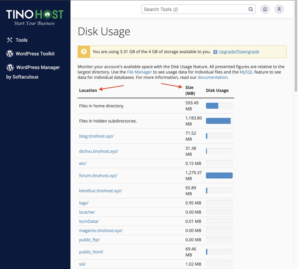The width and height of the screenshot is (298, 269).
Task: Click the 1.02 MB size value
Action: tap(193, 264)
